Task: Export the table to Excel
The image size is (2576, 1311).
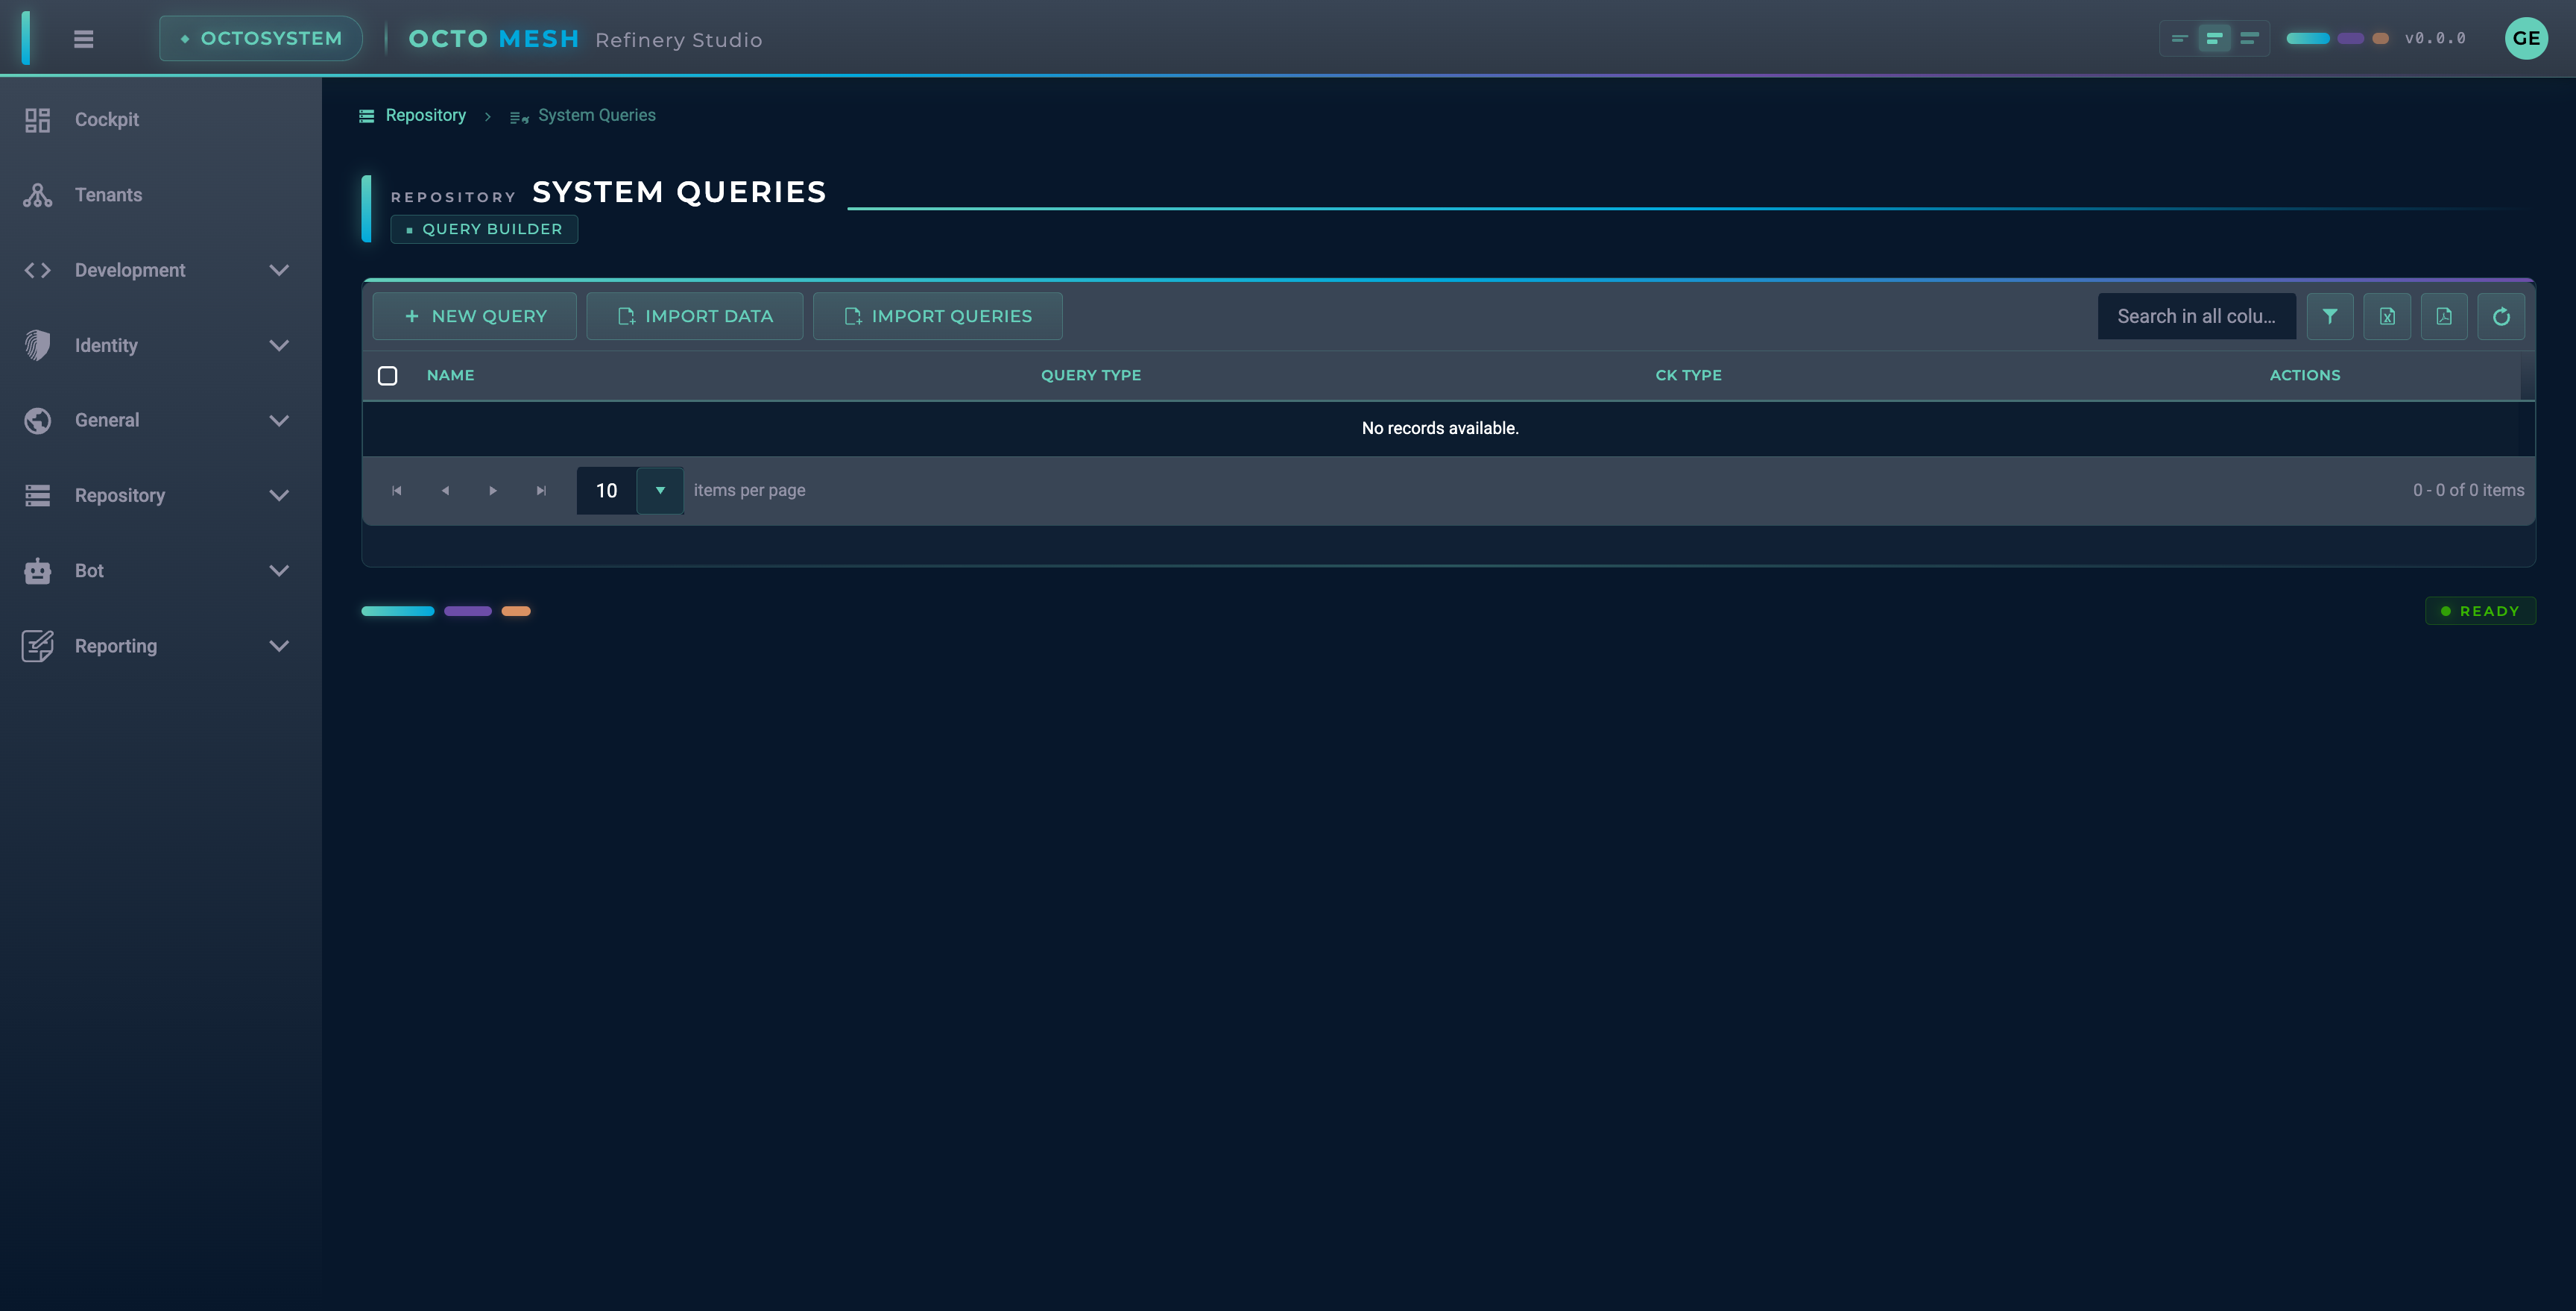Action: pyautogui.click(x=2387, y=315)
